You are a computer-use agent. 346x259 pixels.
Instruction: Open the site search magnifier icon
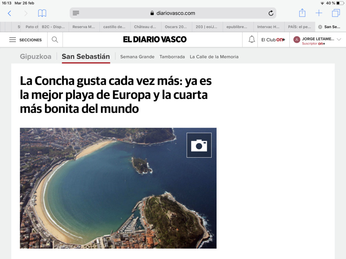coord(55,40)
